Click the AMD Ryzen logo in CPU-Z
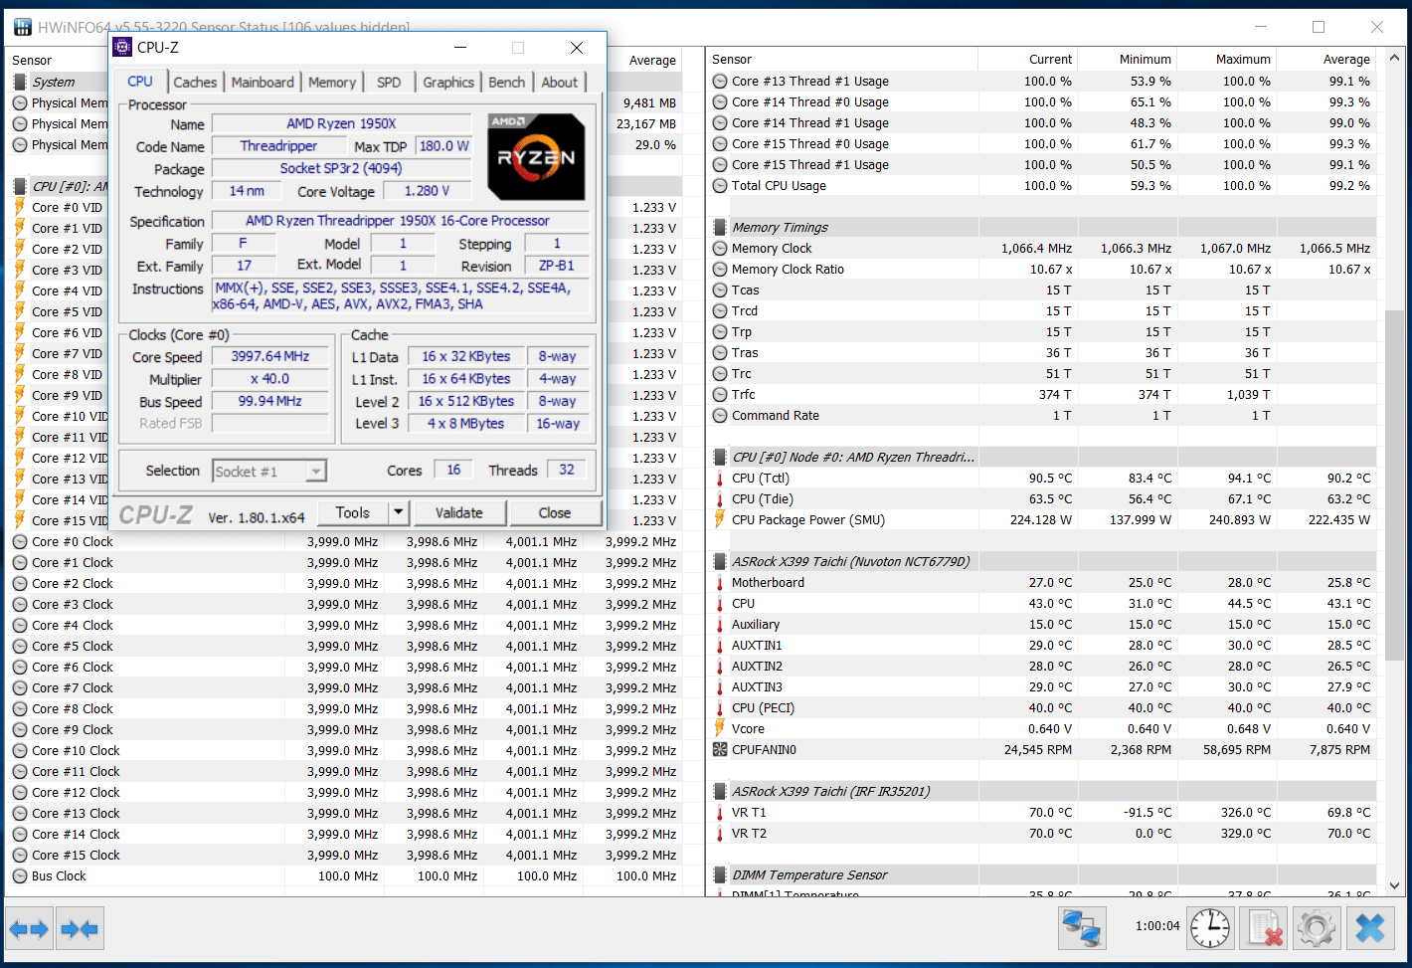This screenshot has width=1412, height=968. 537,156
